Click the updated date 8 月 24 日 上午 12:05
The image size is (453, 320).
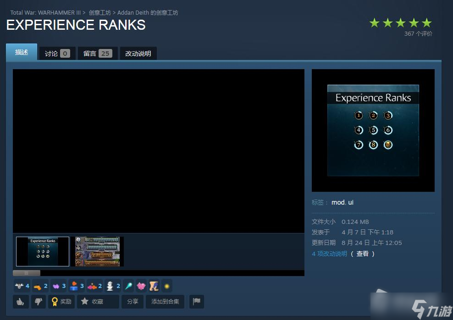coord(371,243)
